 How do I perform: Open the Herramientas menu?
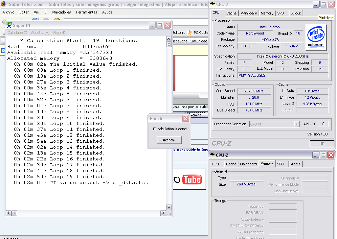pos(86,12)
